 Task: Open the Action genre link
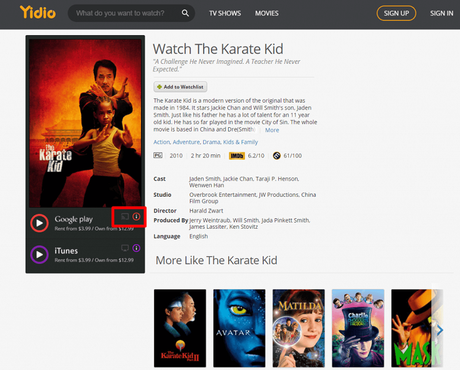point(162,142)
